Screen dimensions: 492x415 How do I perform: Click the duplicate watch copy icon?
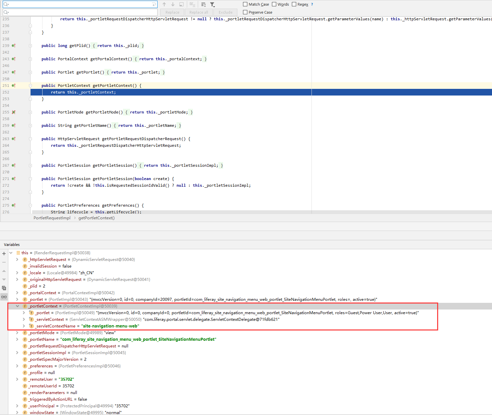tap(4, 288)
